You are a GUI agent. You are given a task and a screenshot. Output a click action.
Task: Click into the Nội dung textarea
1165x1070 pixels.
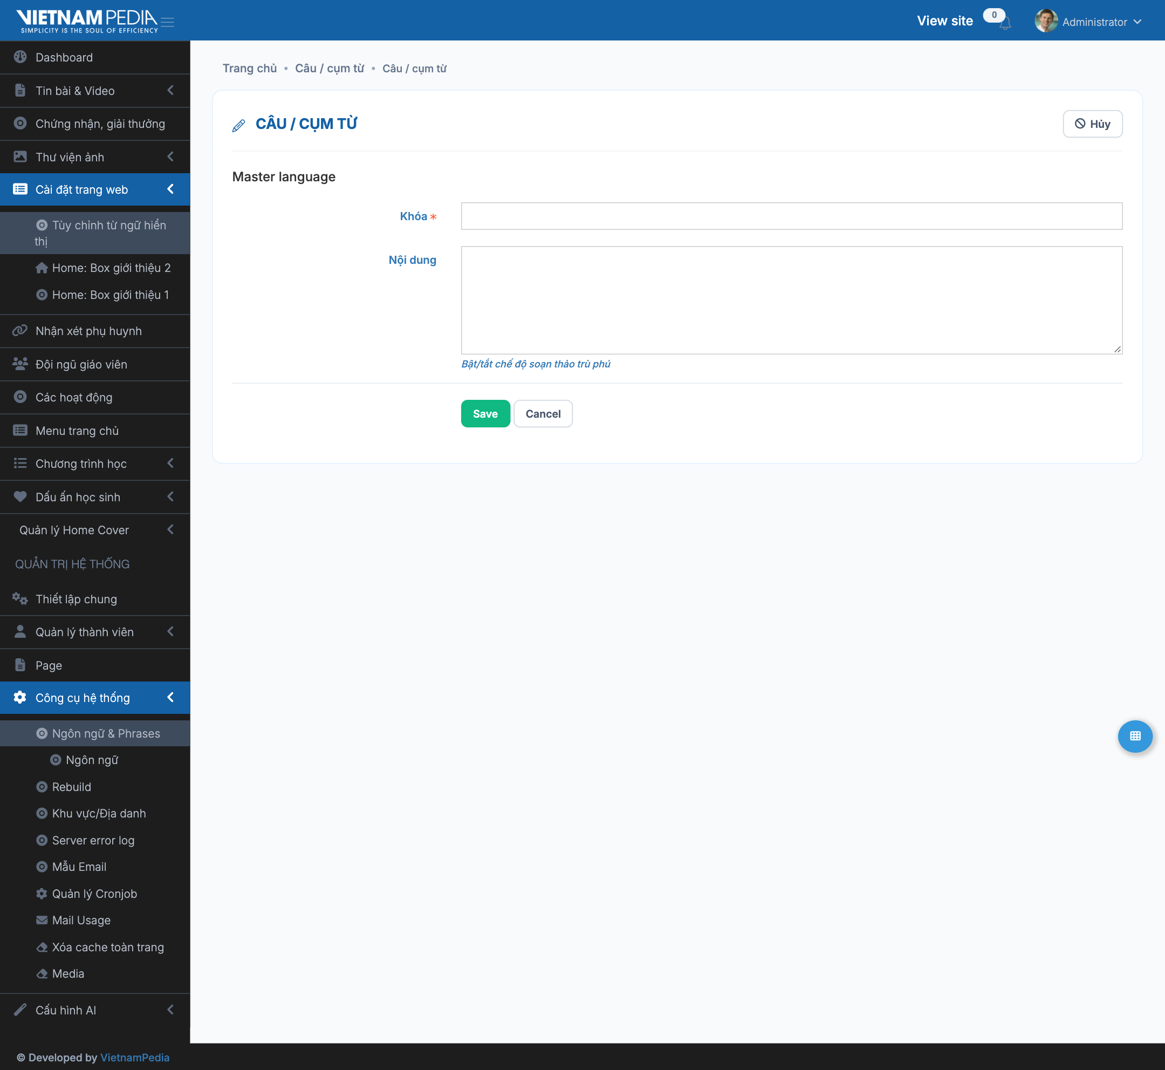791,300
